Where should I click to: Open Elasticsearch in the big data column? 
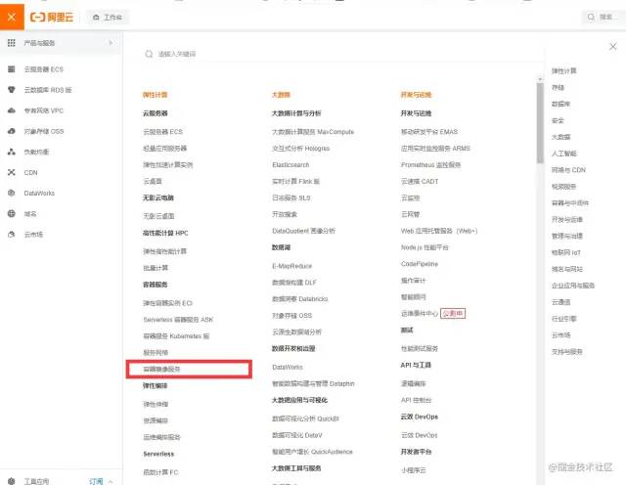coord(291,165)
